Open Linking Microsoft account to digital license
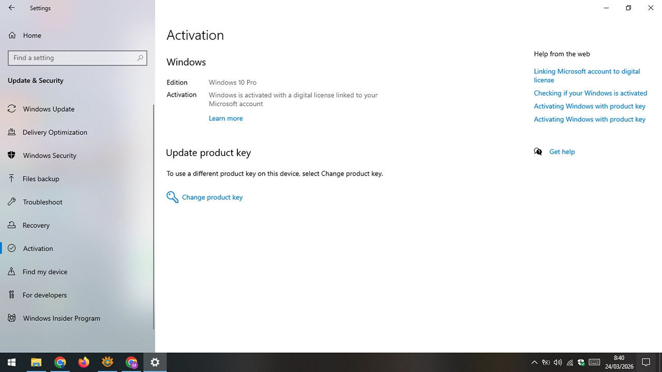This screenshot has height=372, width=662. click(587, 75)
